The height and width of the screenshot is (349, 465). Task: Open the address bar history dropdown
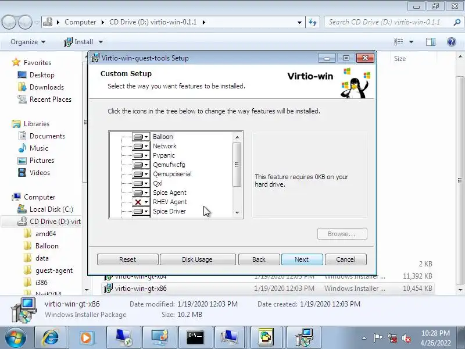tap(299, 22)
